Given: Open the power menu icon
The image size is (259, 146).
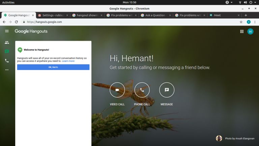Looking at the screenshot, I should click(251, 2).
